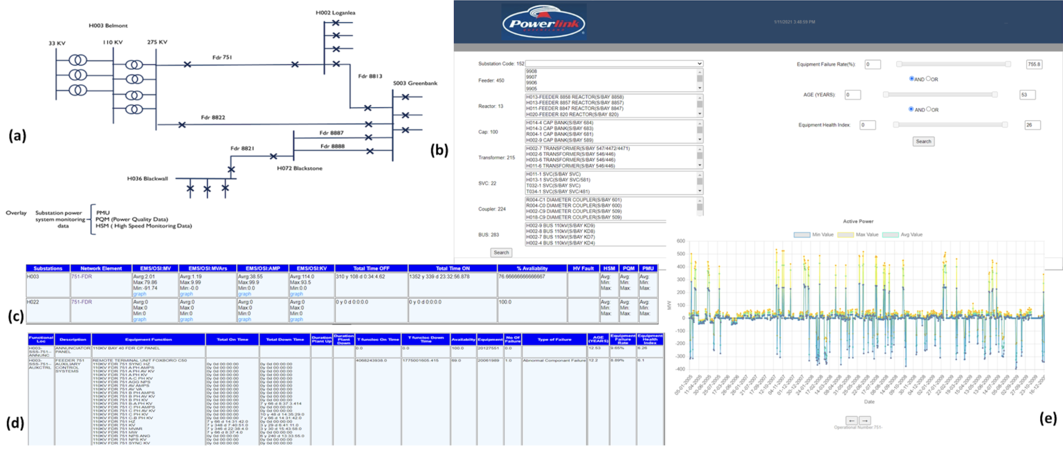The width and height of the screenshot is (1063, 455).
Task: Select OR radio above Equipment Health Index
Action: pyautogui.click(x=929, y=109)
